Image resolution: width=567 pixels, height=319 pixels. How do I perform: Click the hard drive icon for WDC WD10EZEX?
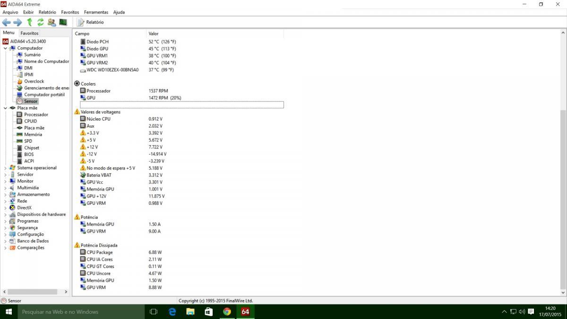click(x=83, y=70)
